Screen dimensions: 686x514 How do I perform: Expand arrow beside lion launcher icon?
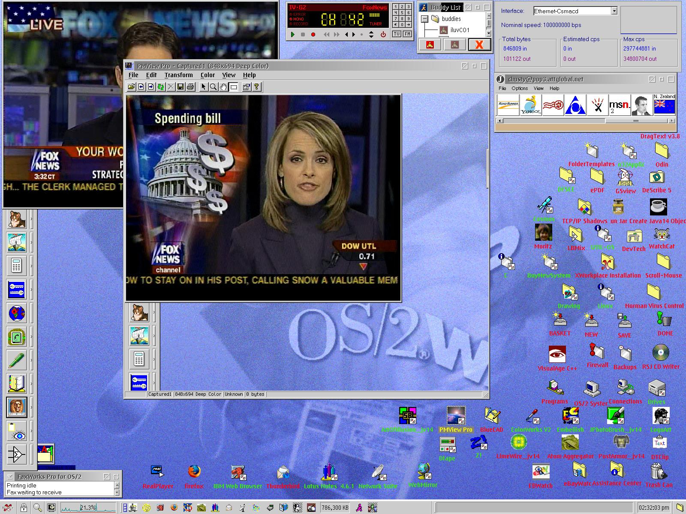coord(31,407)
